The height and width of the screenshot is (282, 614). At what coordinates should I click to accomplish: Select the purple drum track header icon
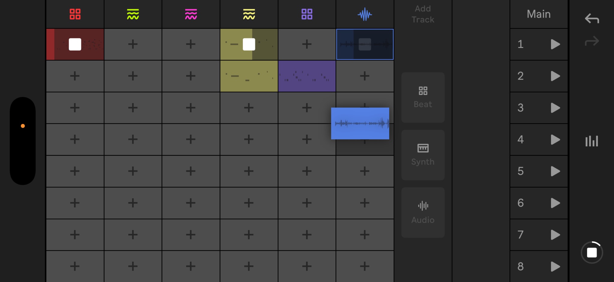pos(307,14)
